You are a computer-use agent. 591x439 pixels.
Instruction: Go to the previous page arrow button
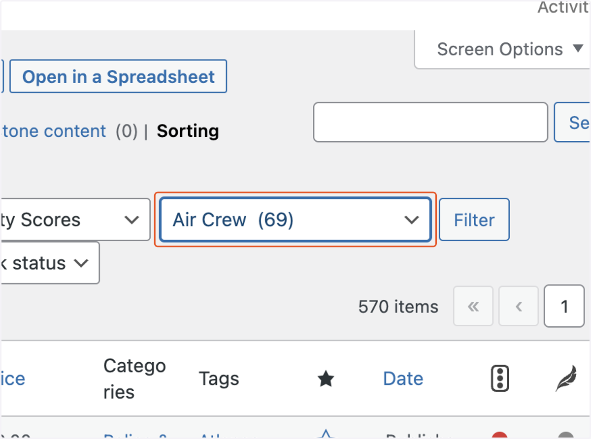click(518, 307)
